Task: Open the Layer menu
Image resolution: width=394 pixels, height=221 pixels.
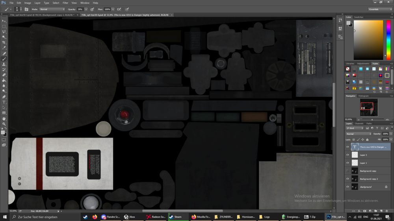Action: [x=37, y=3]
